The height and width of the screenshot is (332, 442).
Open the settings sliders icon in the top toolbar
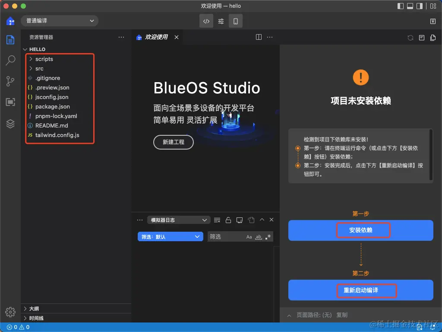click(x=221, y=21)
